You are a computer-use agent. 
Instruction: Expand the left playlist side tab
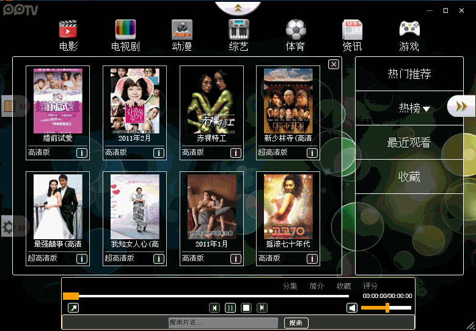pyautogui.click(x=14, y=106)
